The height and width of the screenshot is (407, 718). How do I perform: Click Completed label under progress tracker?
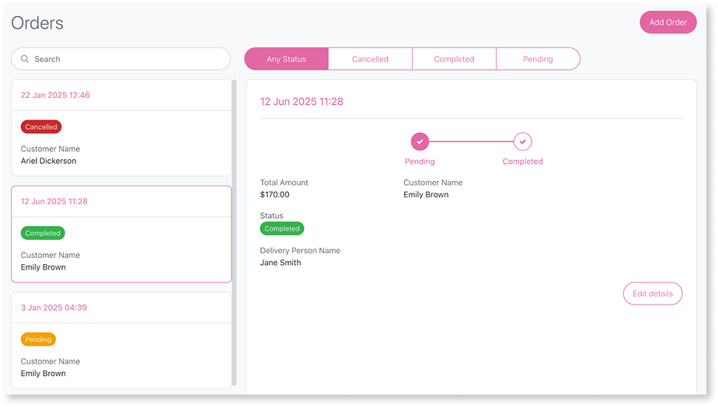pos(522,161)
